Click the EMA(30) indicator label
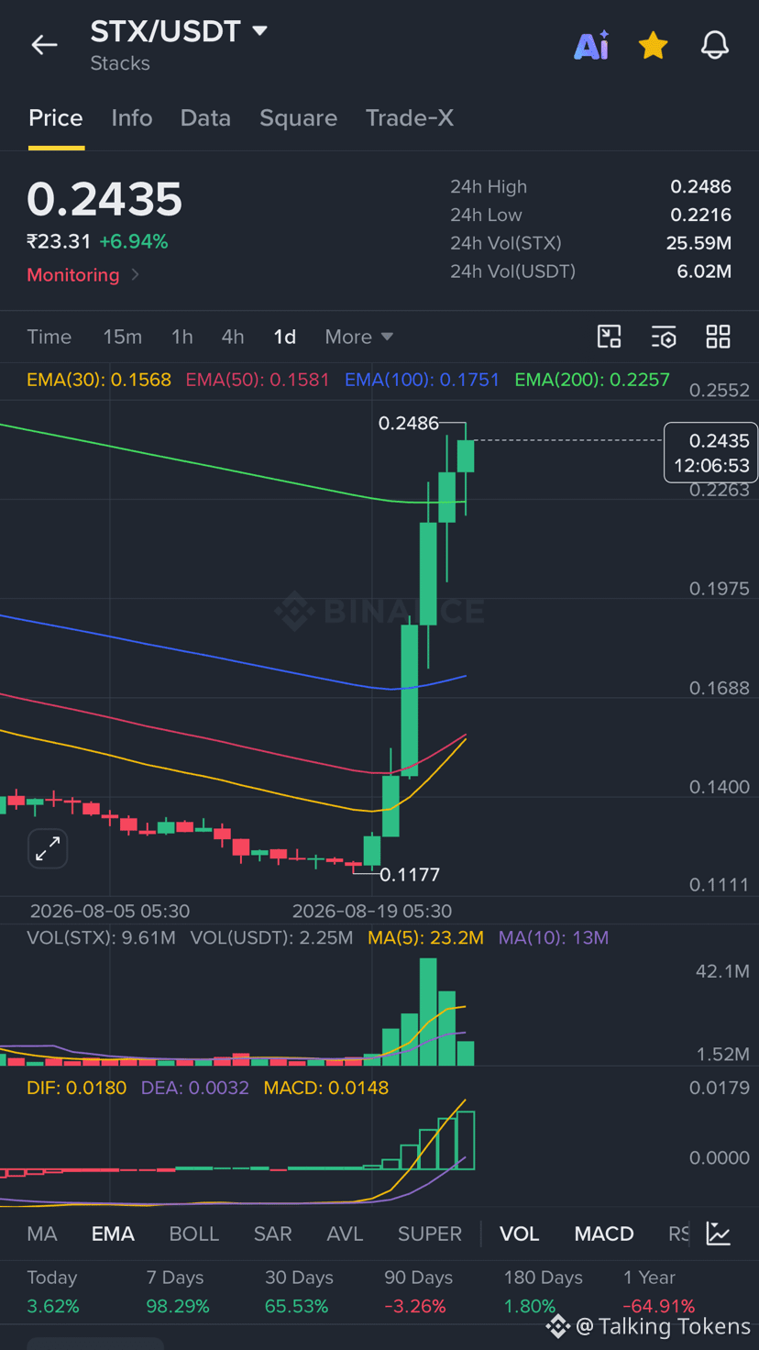759x1350 pixels. pos(99,380)
